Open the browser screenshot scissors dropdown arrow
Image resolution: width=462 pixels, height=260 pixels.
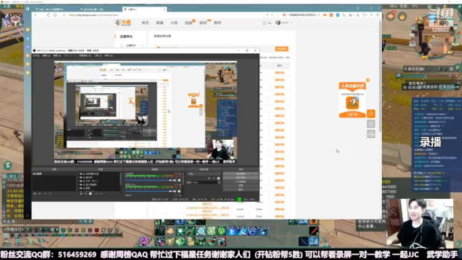coord(353,15)
